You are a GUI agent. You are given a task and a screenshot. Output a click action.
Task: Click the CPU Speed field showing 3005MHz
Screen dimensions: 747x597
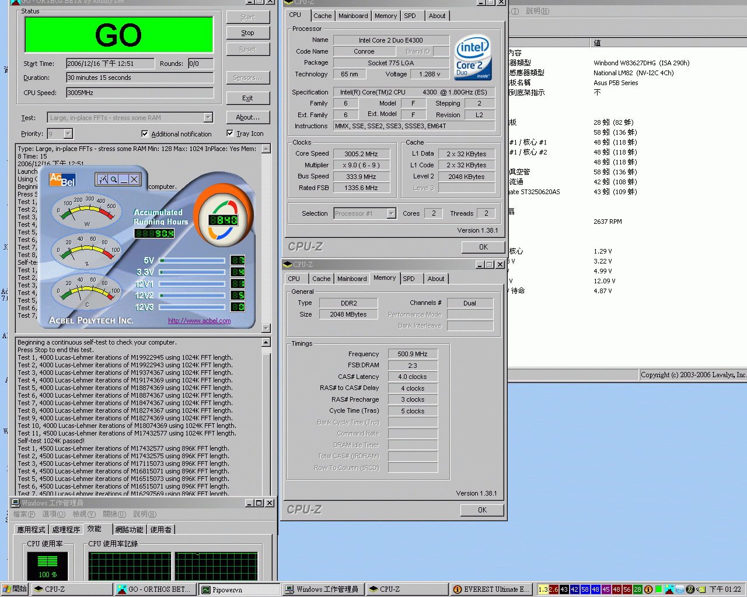click(139, 93)
